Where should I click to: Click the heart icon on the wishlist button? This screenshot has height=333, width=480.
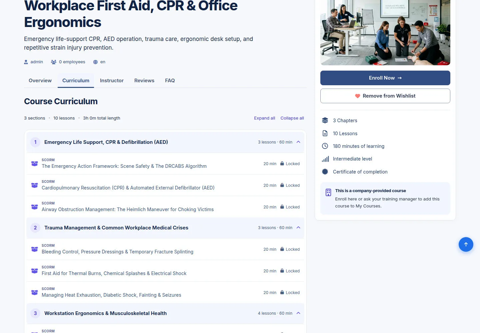click(358, 96)
